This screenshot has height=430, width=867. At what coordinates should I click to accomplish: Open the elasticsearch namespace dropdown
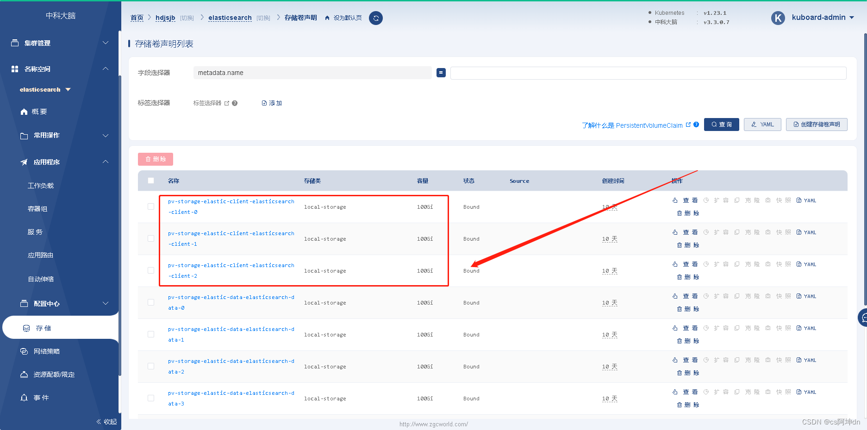45,90
